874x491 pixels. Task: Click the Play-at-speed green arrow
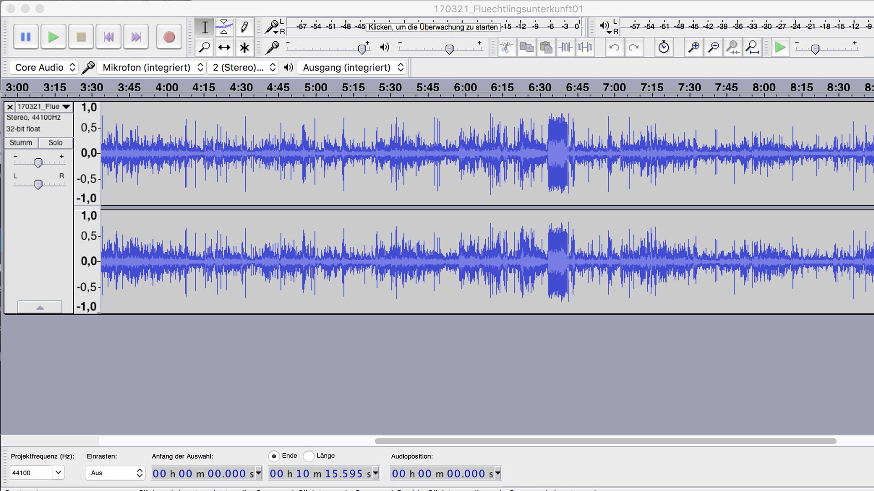(780, 47)
